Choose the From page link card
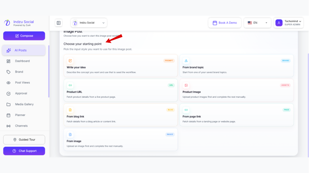 tap(236, 115)
